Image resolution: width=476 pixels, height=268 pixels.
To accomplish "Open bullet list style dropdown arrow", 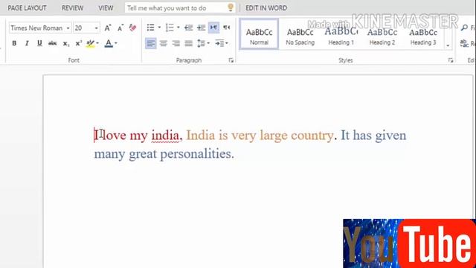I will [159, 28].
